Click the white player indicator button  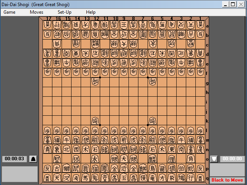coord(214,159)
